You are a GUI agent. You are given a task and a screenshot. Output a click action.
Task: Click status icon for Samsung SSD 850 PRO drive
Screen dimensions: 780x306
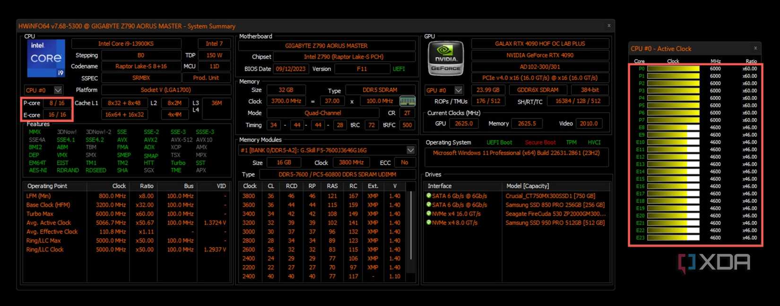429,204
